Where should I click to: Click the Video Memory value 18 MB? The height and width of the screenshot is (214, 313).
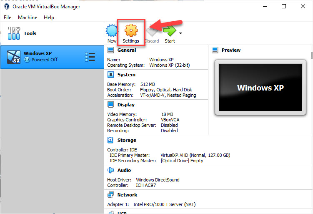167,114
